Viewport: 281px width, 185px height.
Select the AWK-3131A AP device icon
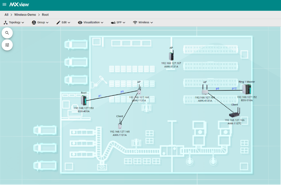(171, 55)
